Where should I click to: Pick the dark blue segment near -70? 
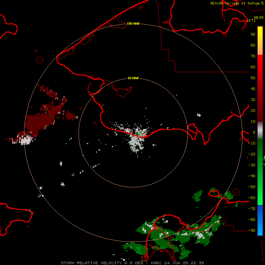coord(260,208)
